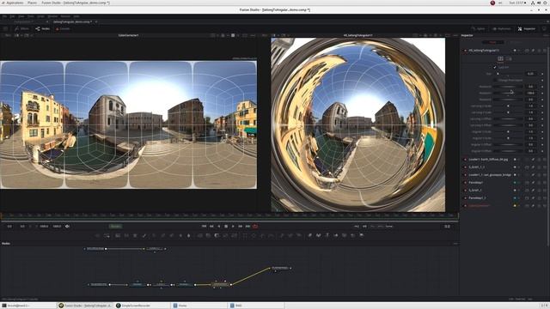Add a Text+ node from the toolbar
Image resolution: width=550 pixels, height=309 pixels.
coord(135,235)
